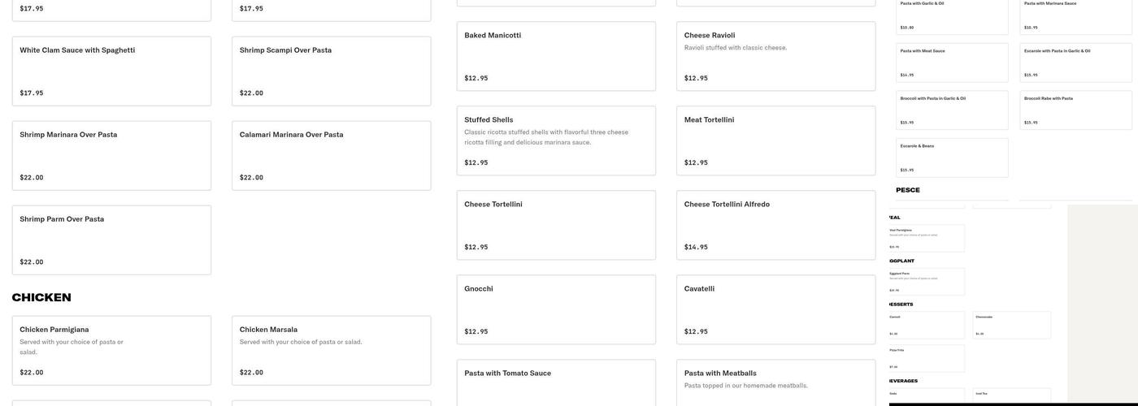Click the Meat Tortellini card
The width and height of the screenshot is (1138, 406).
click(x=775, y=140)
